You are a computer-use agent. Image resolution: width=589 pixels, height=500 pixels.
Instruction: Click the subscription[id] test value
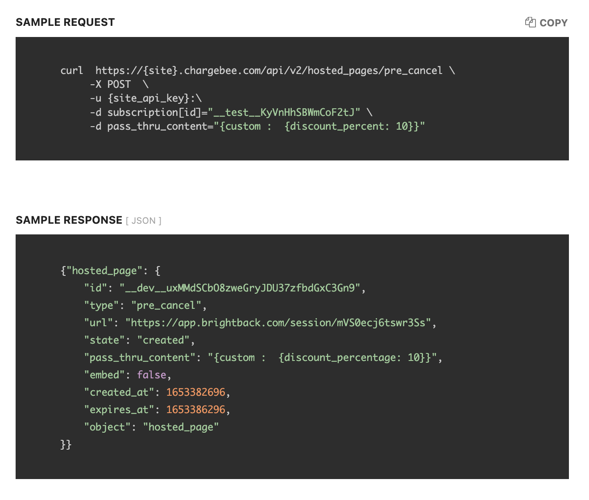(283, 112)
